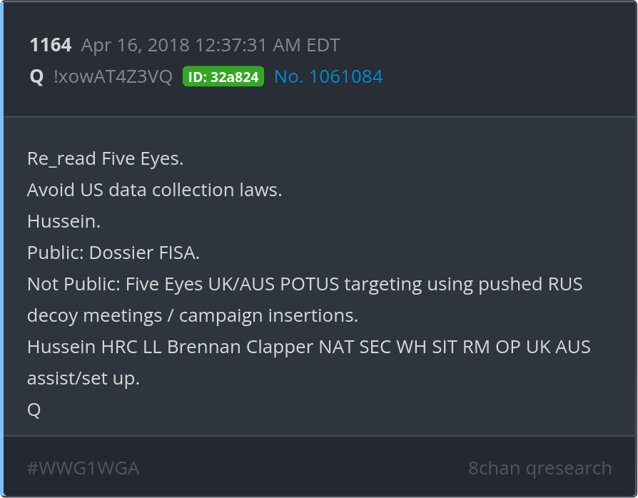Click the "assist/set up." line

pyautogui.click(x=83, y=378)
